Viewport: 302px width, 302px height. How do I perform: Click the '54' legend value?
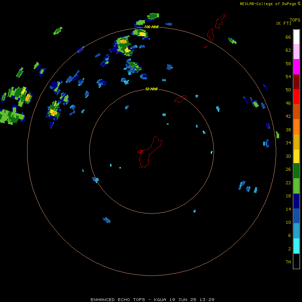coord(288,77)
